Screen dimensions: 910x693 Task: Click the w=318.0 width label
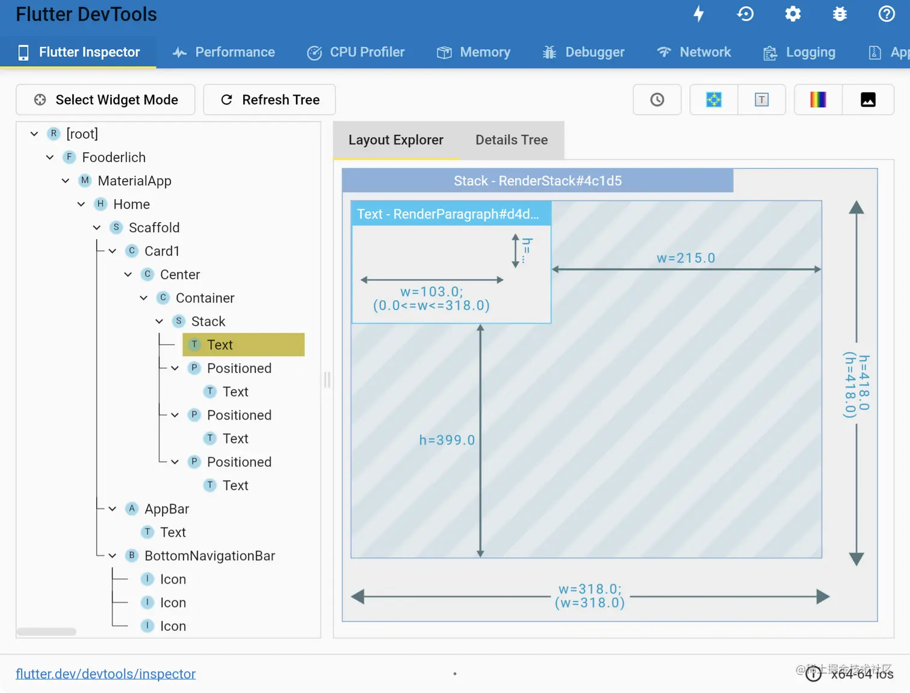tap(590, 596)
